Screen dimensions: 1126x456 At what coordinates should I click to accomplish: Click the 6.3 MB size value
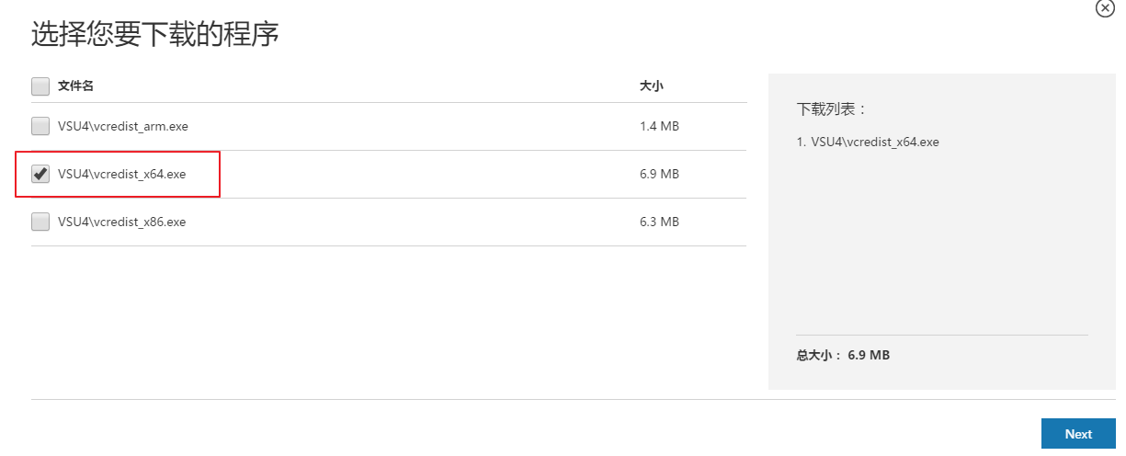coord(659,222)
